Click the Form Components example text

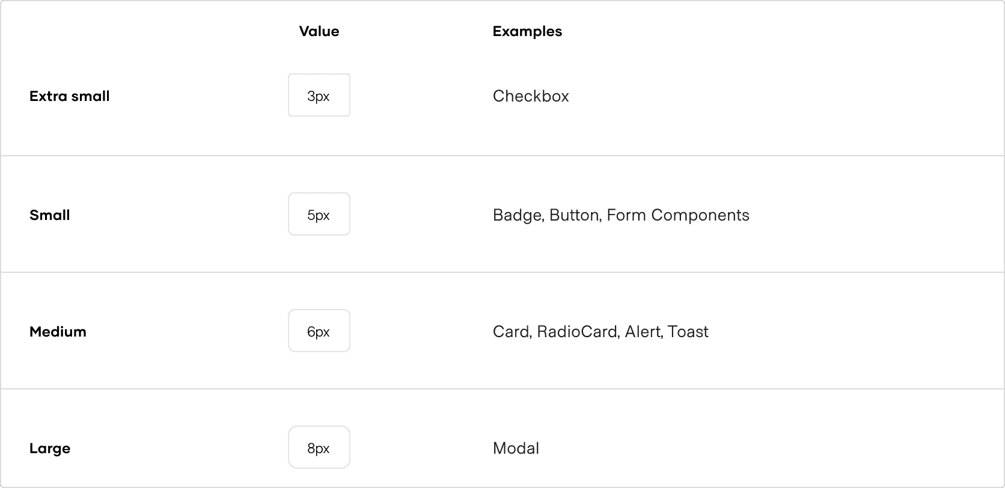click(x=678, y=215)
